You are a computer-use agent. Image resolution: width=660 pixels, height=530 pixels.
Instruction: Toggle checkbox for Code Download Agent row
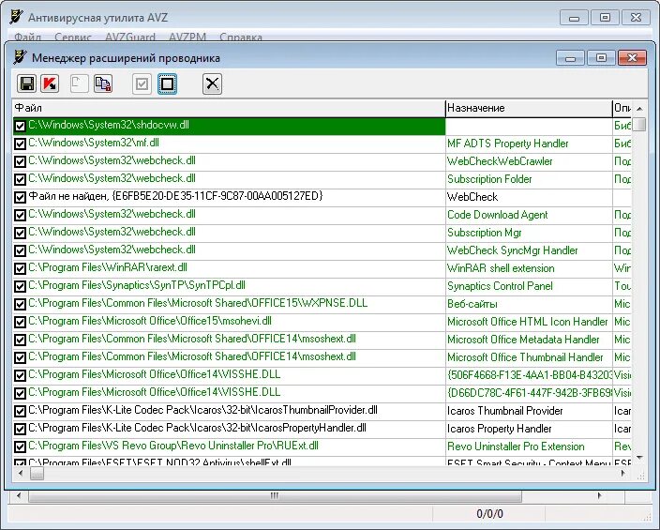[20, 215]
